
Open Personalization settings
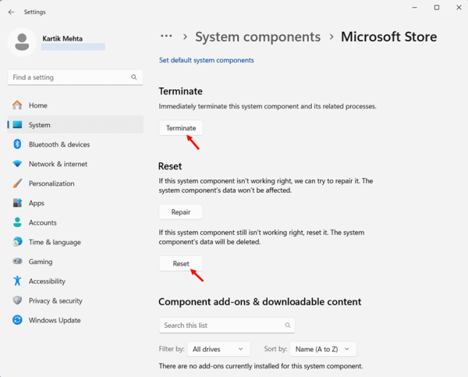(51, 183)
